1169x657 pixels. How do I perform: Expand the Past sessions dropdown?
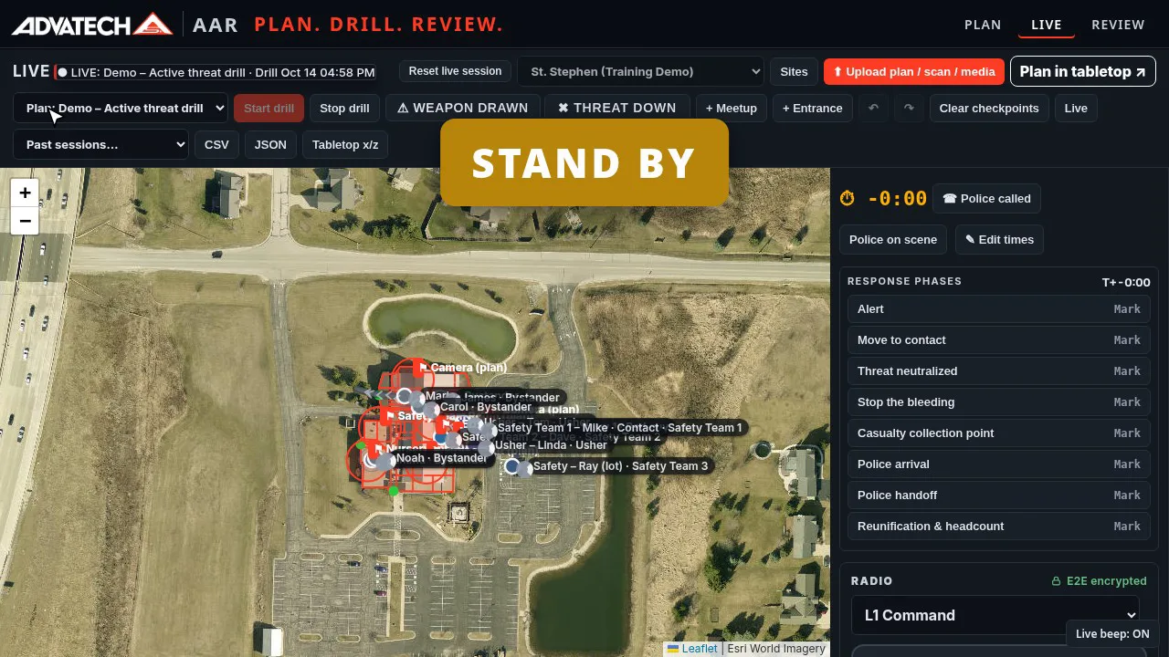101,144
